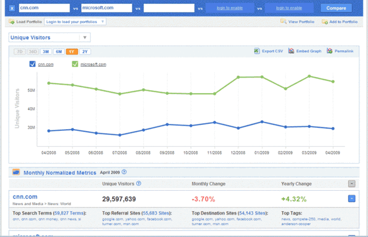Collapse all rows with the gray minus button
This screenshot has width=368, height=237.
coord(351,184)
